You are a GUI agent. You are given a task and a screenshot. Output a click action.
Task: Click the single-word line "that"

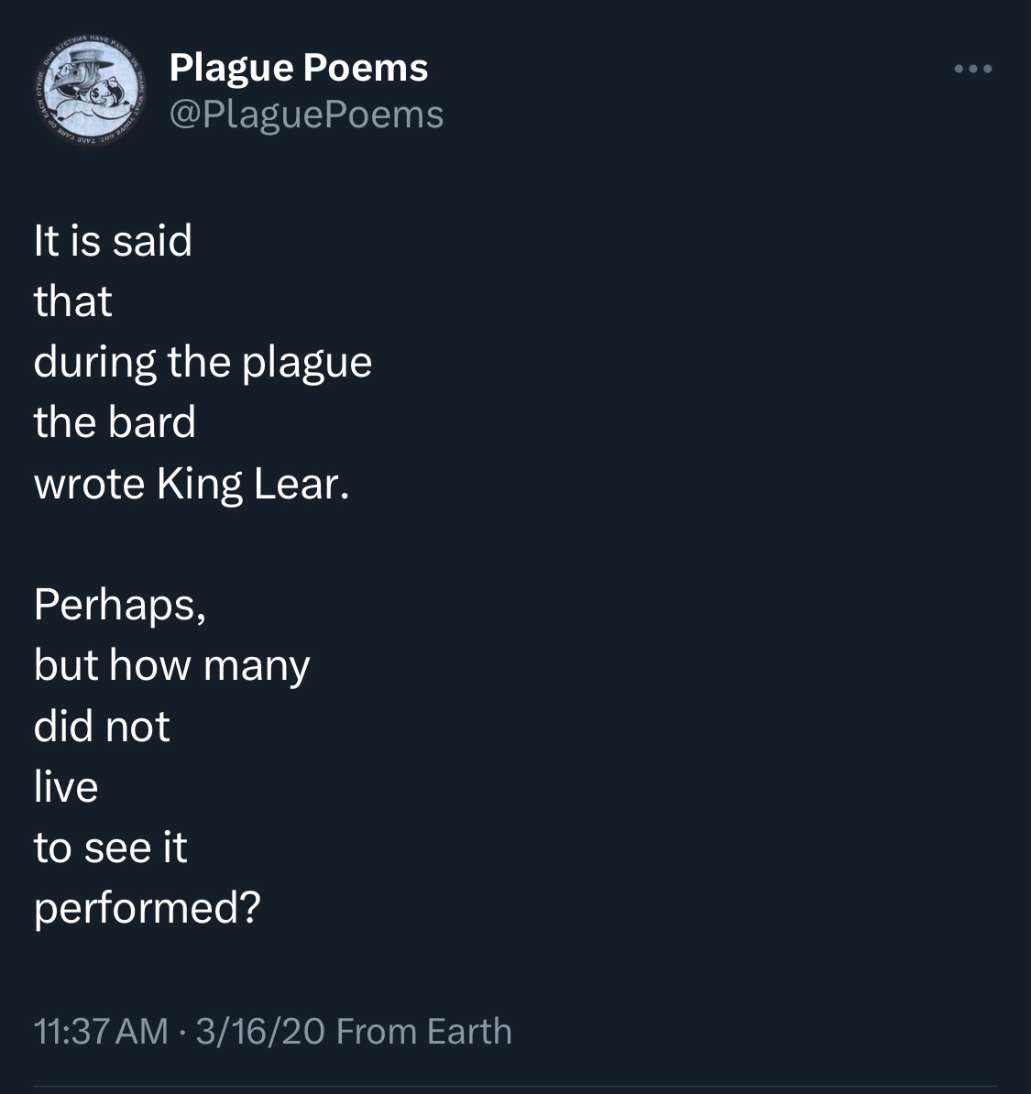tap(72, 301)
